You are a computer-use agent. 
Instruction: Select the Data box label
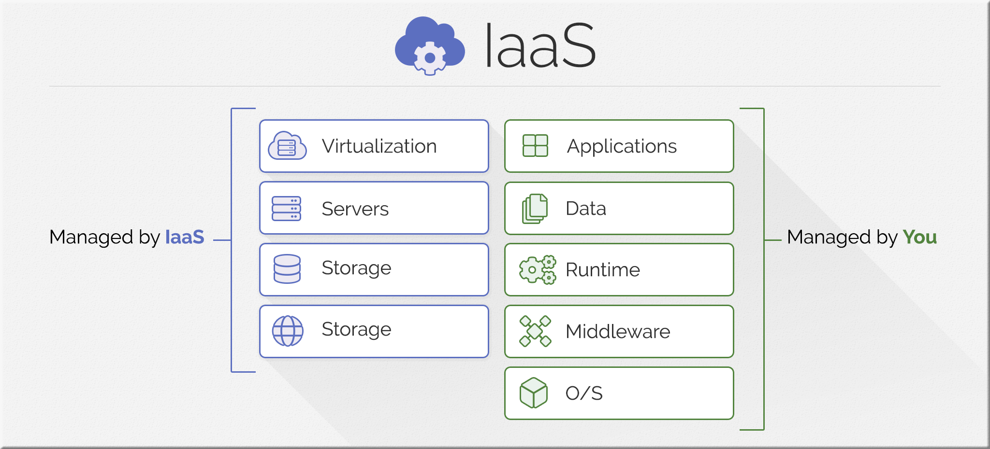(586, 209)
